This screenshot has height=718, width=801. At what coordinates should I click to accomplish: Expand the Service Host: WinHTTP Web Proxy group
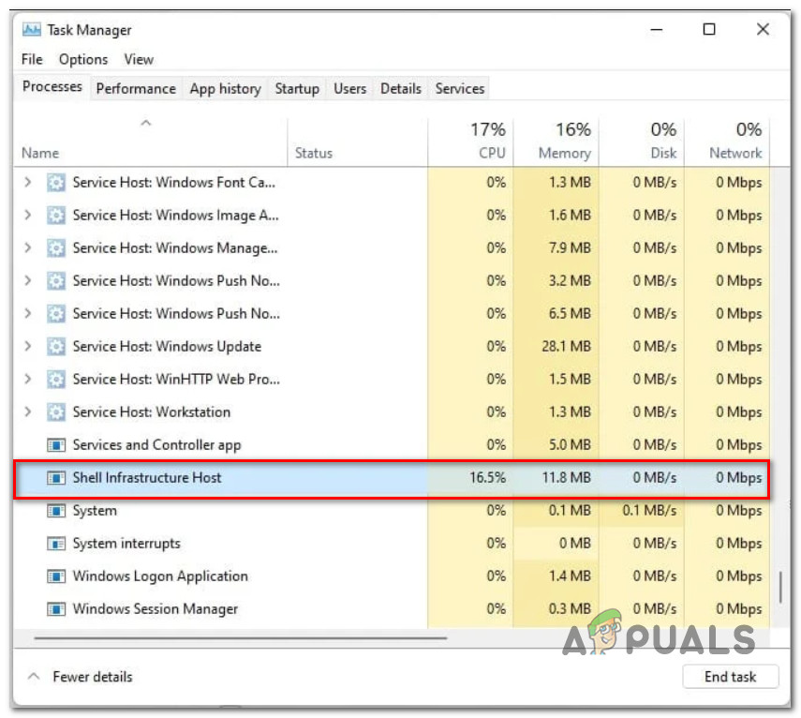coord(27,380)
